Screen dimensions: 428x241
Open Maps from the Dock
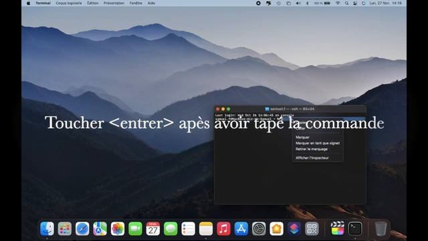point(100,228)
